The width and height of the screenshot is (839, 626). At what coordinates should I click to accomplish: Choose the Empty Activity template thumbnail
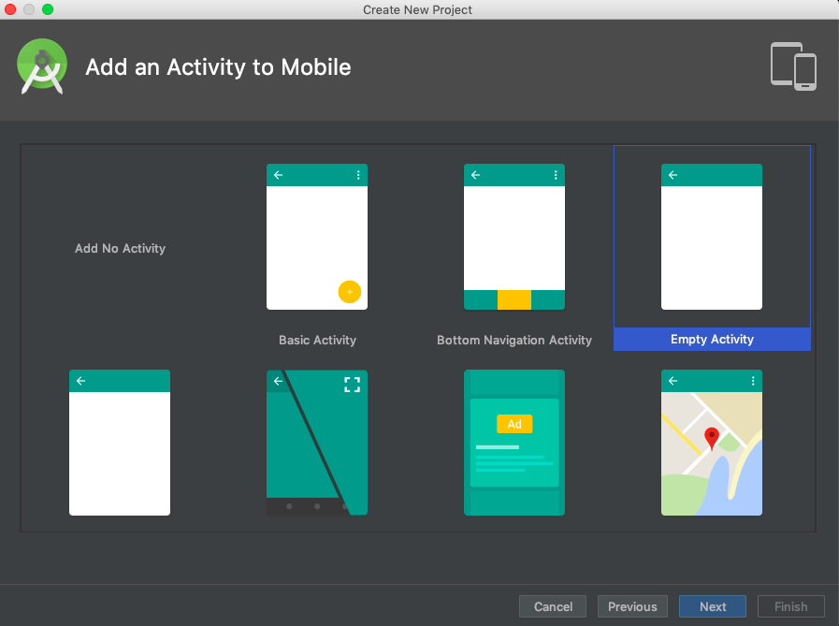tap(712, 237)
